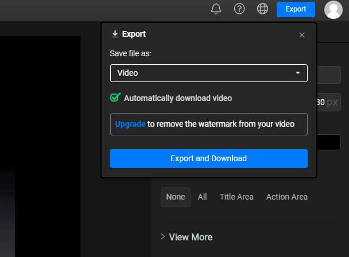
Task: Select the None safe area option
Action: (x=176, y=197)
